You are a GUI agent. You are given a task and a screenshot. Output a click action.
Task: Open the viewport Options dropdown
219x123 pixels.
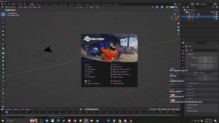point(177,10)
